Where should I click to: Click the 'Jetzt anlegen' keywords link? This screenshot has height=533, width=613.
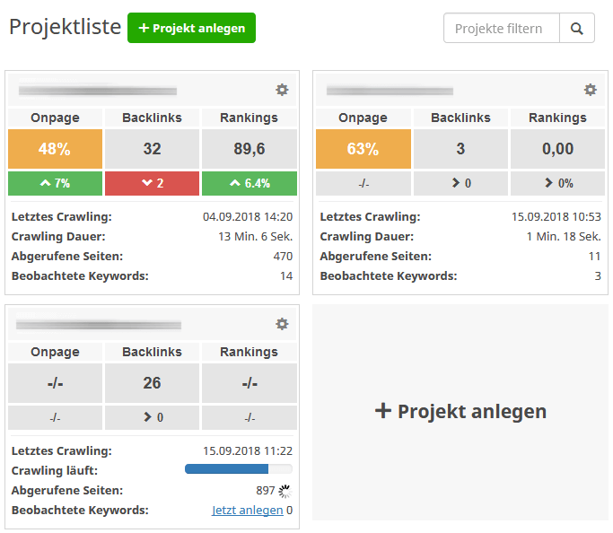pos(247,510)
